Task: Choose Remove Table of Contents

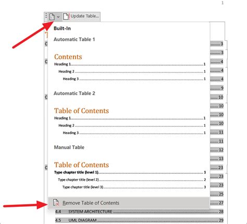Action: point(129,203)
